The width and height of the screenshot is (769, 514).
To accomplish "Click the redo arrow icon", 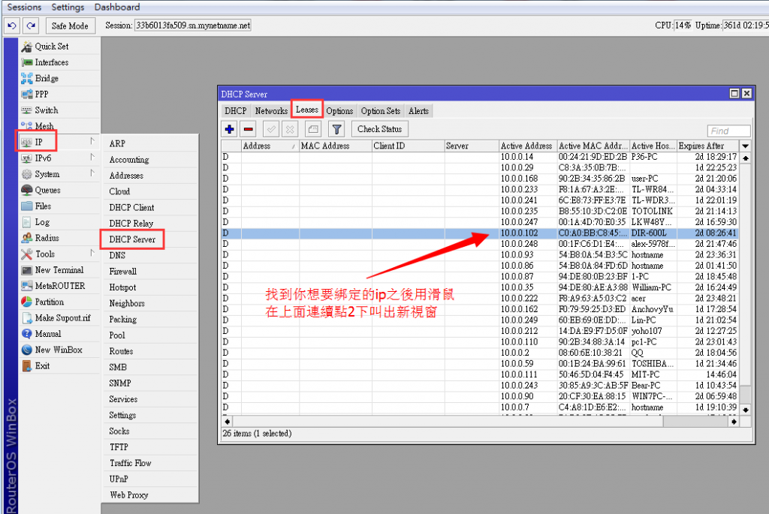I will [x=31, y=26].
